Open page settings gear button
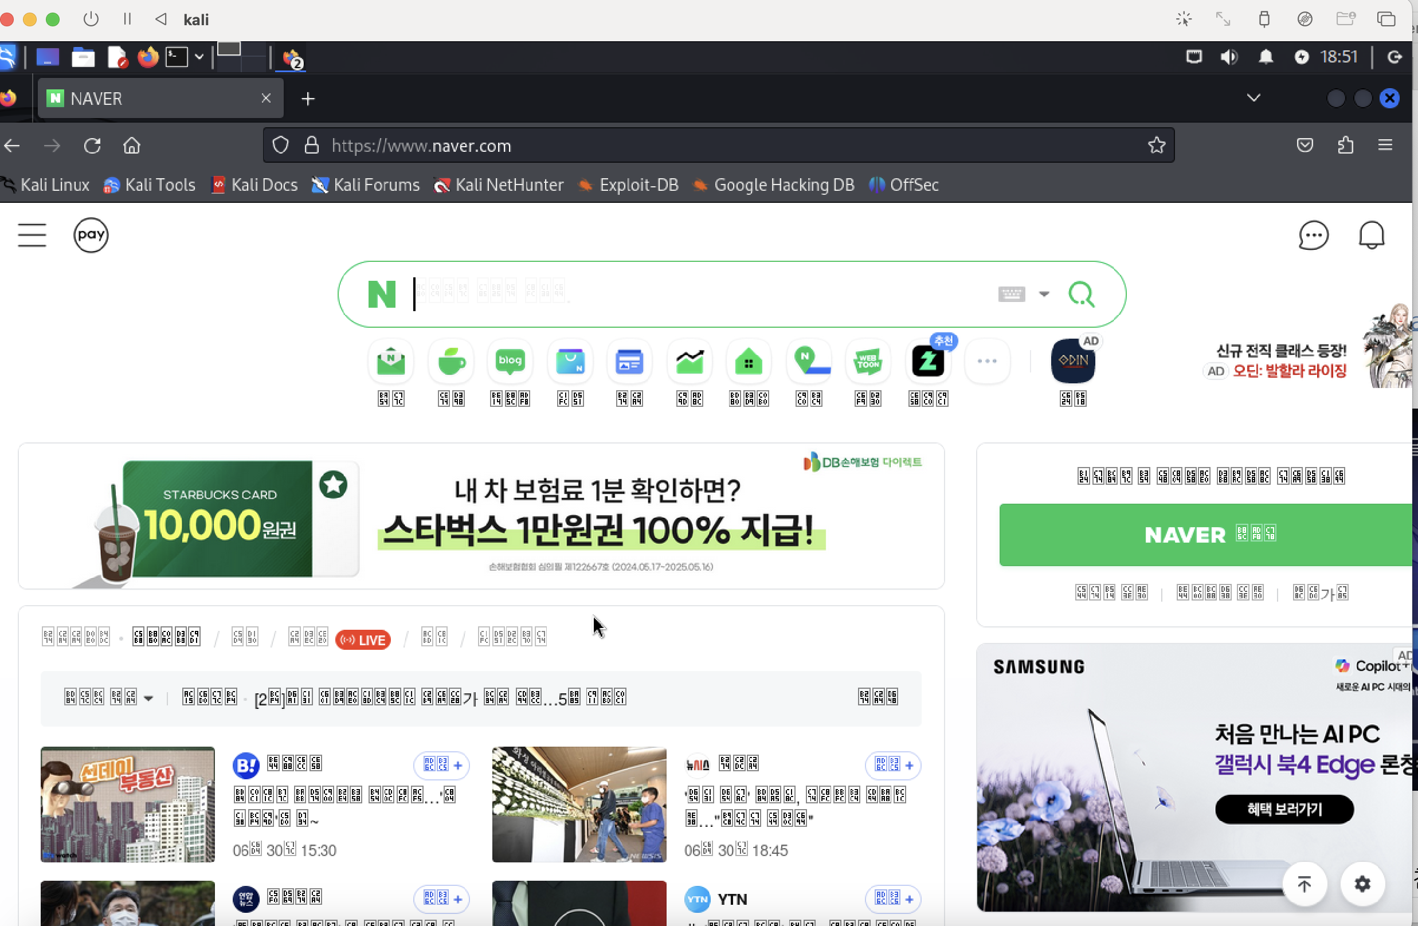 [x=1362, y=884]
